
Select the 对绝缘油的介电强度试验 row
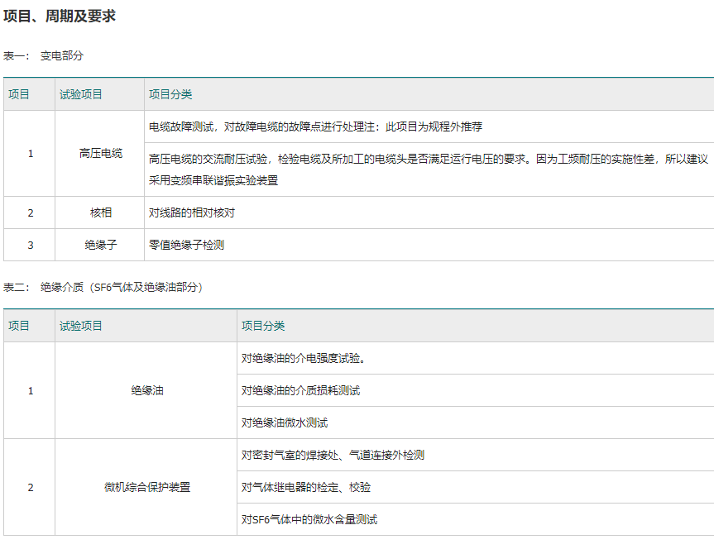[x=304, y=358]
